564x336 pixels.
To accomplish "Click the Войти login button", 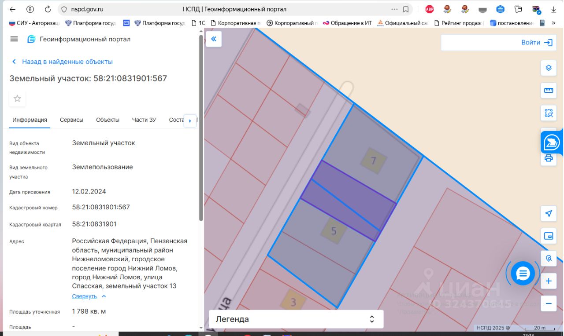I will [537, 43].
